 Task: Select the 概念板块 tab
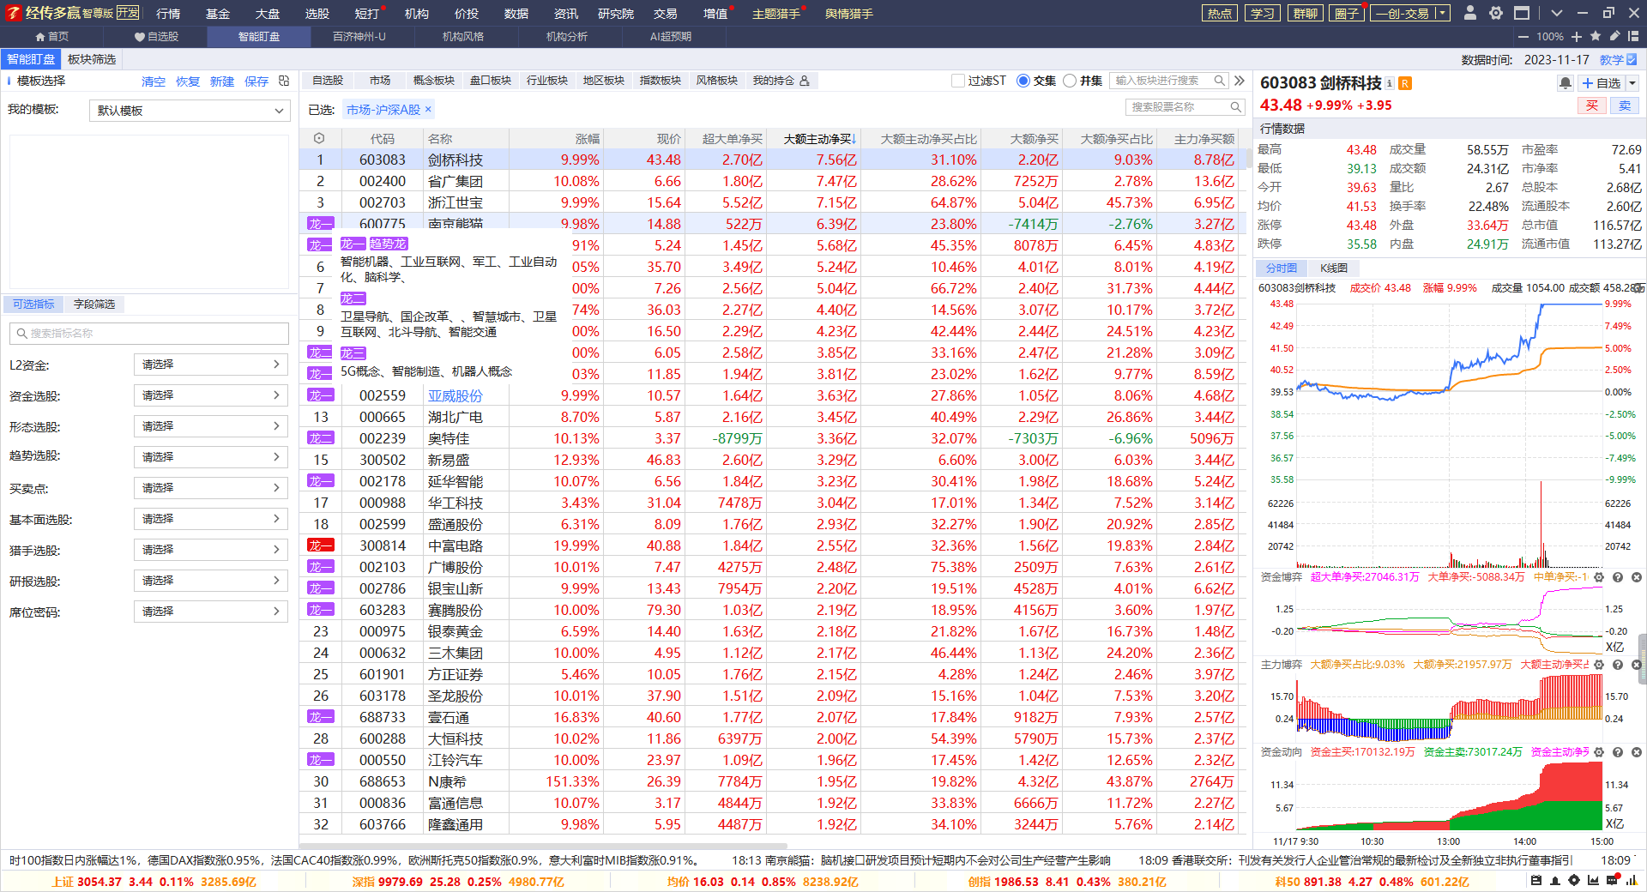tap(433, 81)
